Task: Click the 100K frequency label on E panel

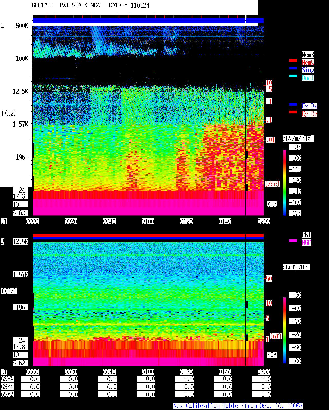Action: [x=22, y=58]
